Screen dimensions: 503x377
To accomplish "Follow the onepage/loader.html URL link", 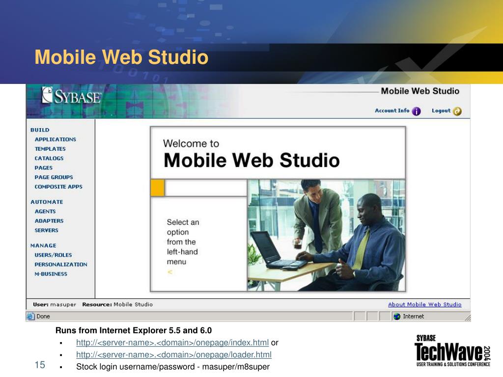I will (x=174, y=355).
